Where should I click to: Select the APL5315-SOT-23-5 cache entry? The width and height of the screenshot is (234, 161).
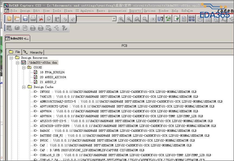coord(126,121)
